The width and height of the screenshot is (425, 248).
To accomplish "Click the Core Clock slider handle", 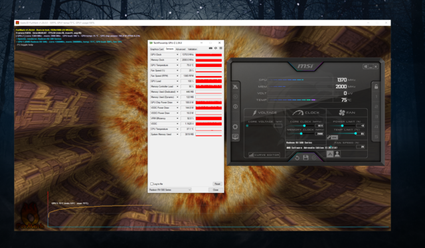I will coord(304,125).
